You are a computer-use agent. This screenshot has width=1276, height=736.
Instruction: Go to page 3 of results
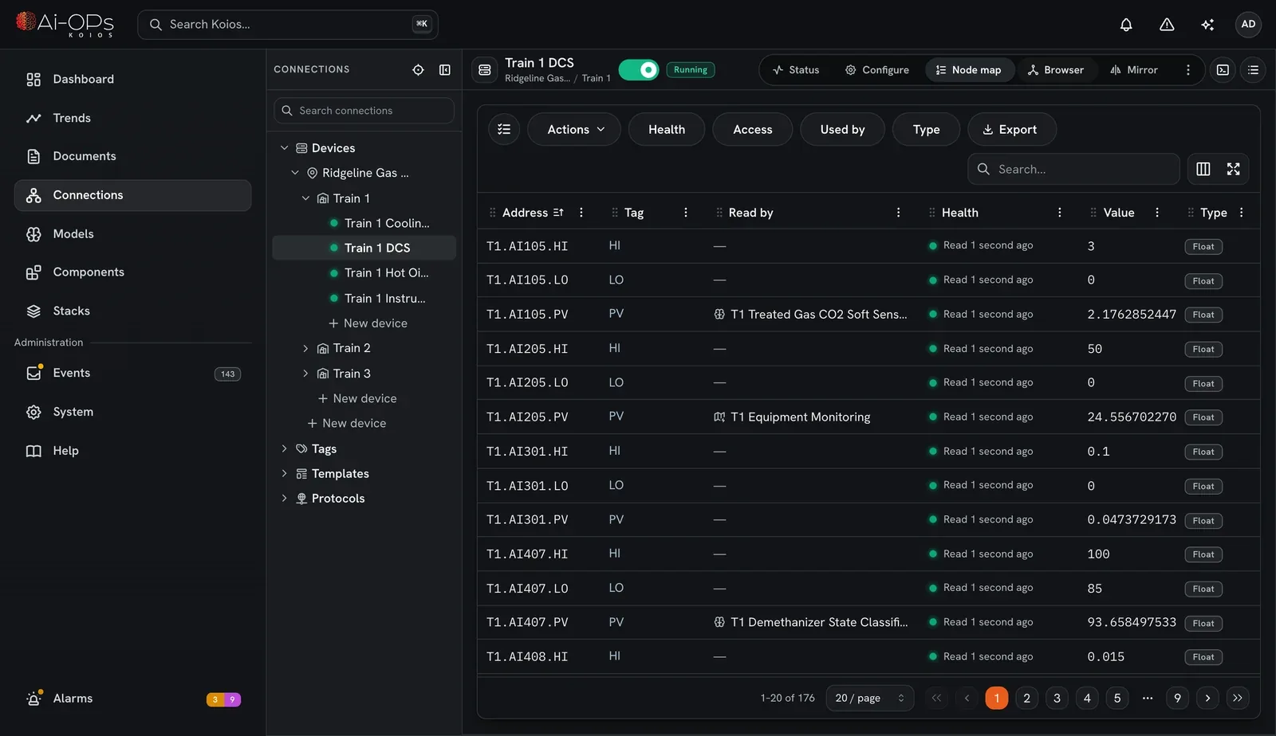click(1057, 698)
